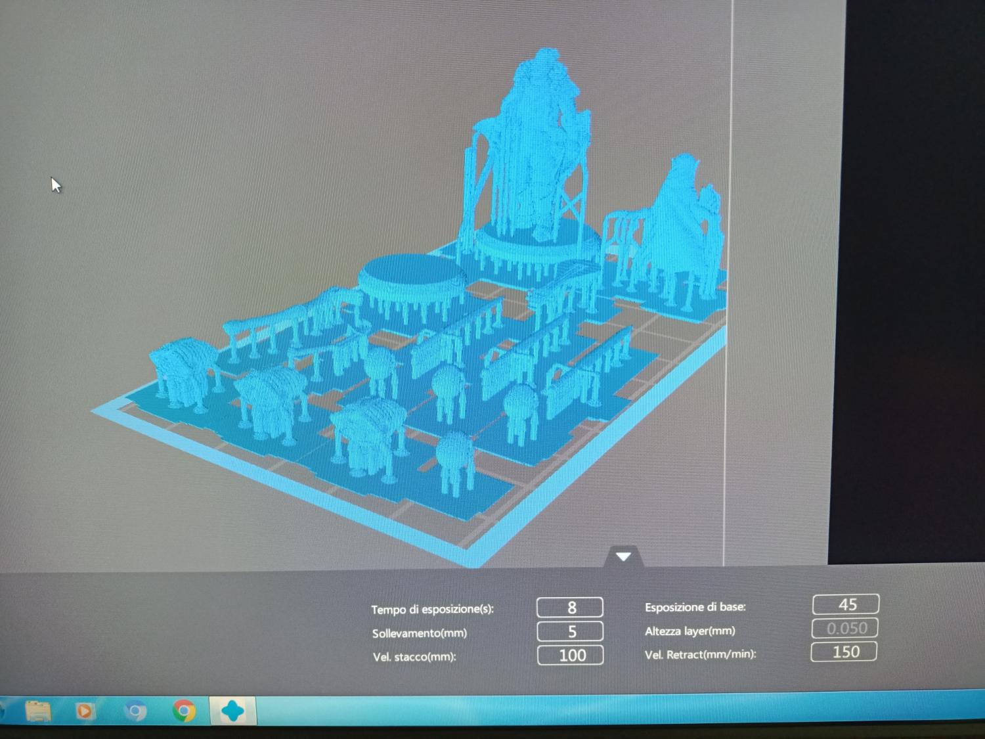Select the active blue slicer taskbar icon
This screenshot has height=739, width=985.
pos(232,711)
